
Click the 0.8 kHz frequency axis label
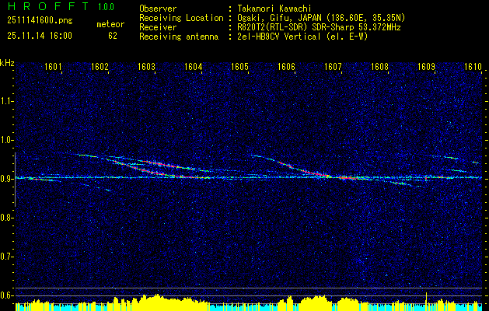pos(7,218)
